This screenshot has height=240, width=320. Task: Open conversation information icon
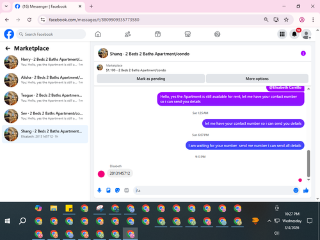click(303, 53)
